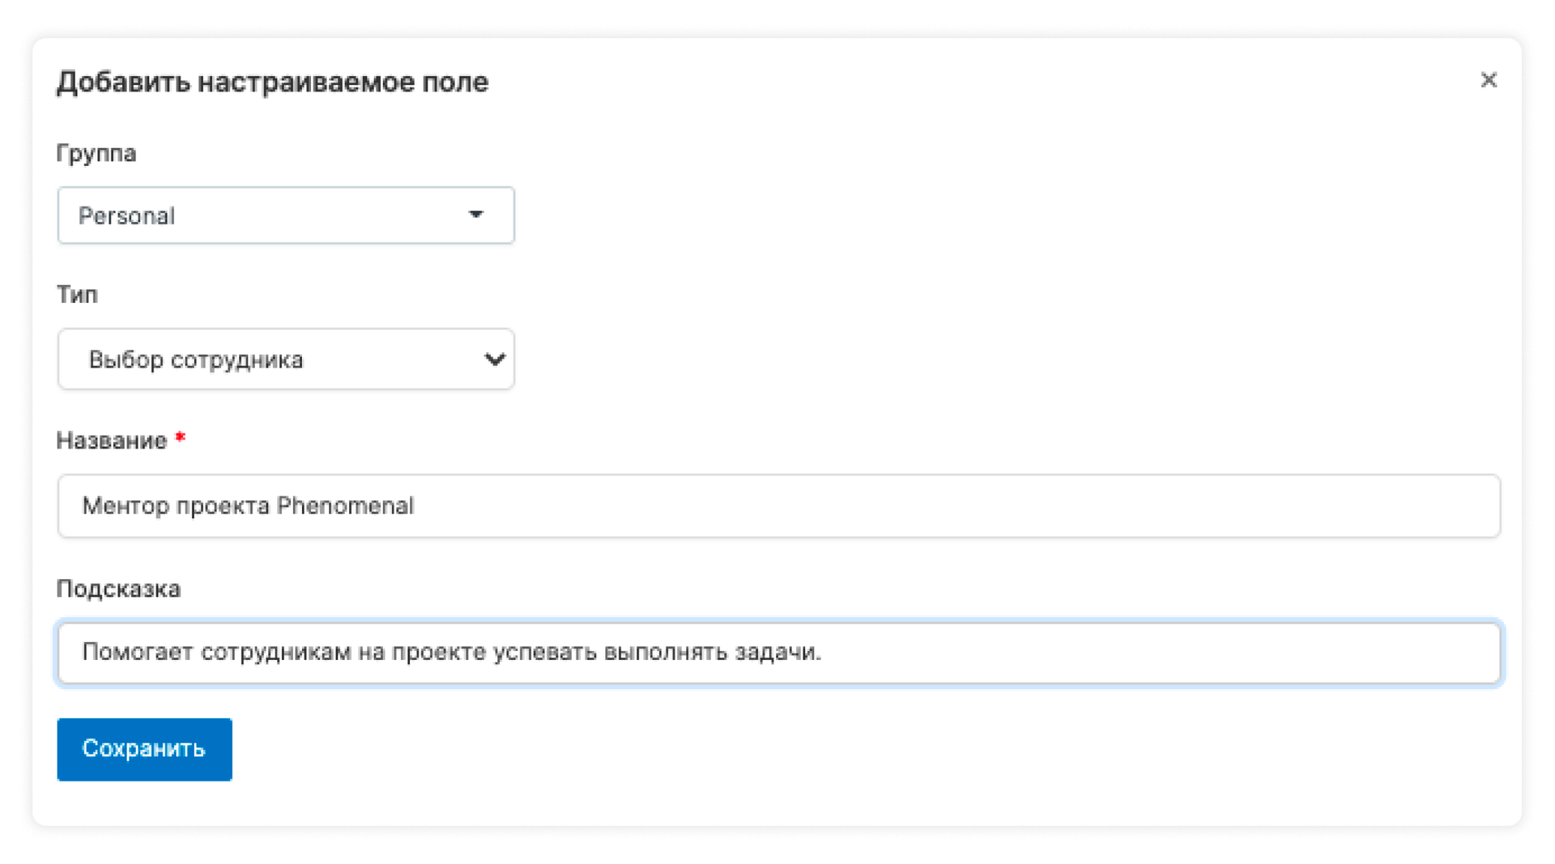The height and width of the screenshot is (864, 1555).
Task: Select the dialog title Добавить настраиваемое поле
Action: 272,83
